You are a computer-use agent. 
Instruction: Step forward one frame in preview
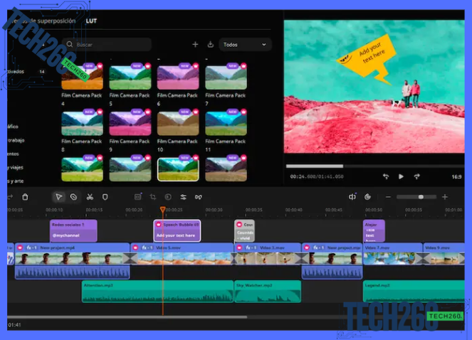[x=416, y=176]
